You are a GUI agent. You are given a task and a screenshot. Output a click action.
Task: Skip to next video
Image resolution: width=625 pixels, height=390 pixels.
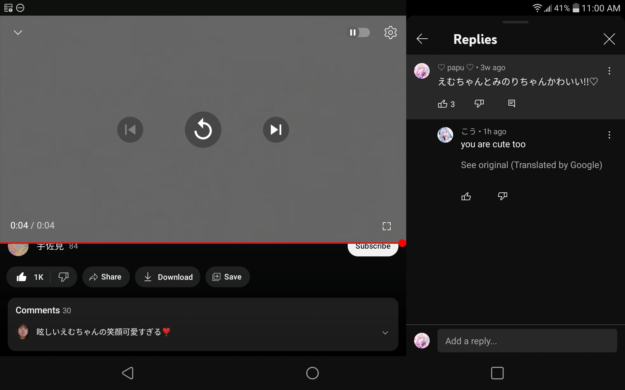[276, 130]
